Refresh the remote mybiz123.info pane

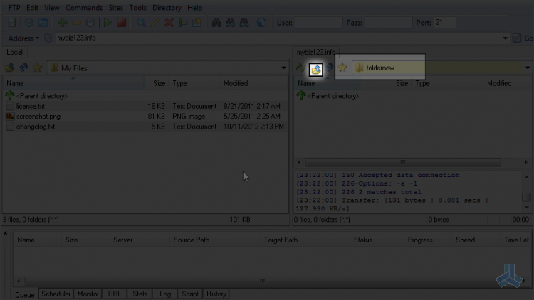pos(330,68)
